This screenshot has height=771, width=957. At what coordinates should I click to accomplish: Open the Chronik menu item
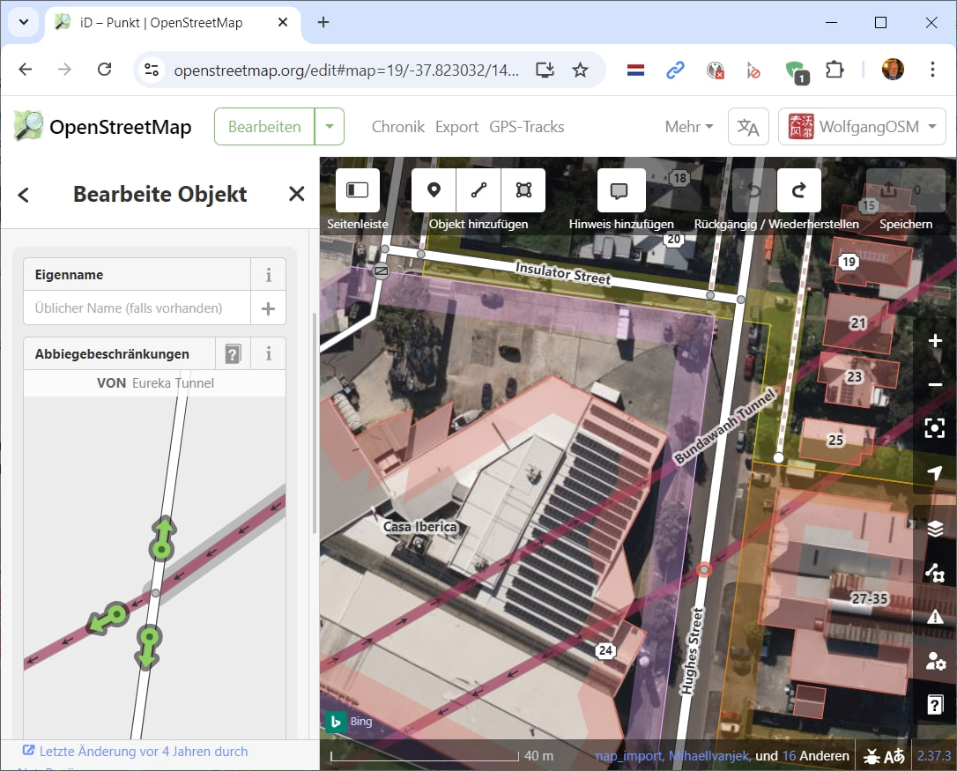397,127
